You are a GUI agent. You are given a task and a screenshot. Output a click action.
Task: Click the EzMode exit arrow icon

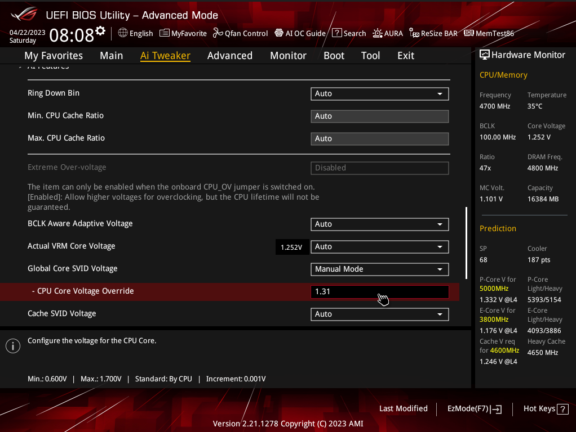[497, 409]
